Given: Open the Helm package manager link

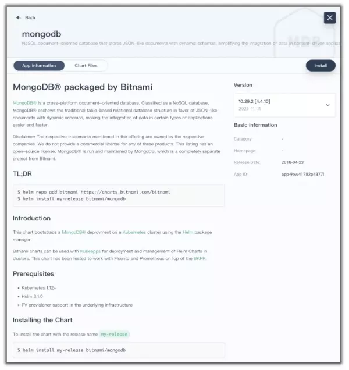Looking at the screenshot, I should click(x=187, y=232).
